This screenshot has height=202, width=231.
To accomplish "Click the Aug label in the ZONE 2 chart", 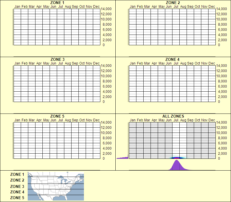I will click(x=183, y=6).
